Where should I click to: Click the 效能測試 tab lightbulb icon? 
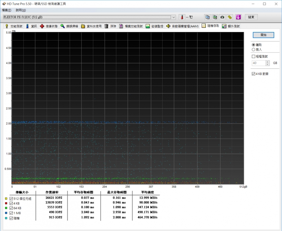[7, 26]
